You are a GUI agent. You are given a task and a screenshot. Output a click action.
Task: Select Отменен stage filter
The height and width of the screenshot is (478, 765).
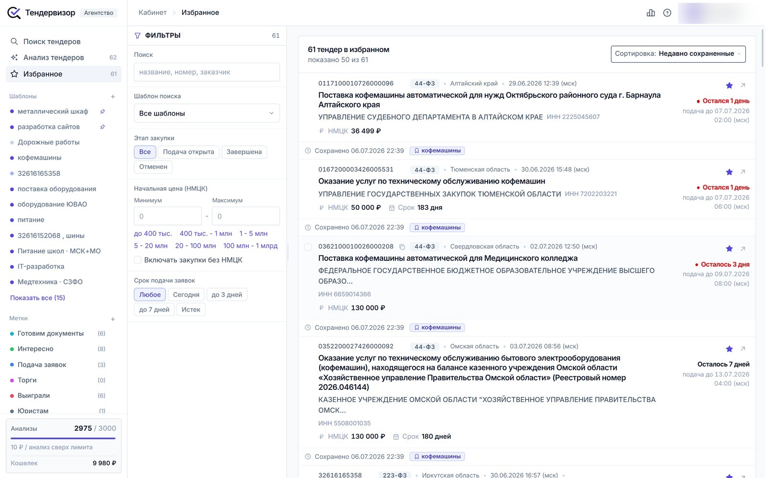(153, 167)
